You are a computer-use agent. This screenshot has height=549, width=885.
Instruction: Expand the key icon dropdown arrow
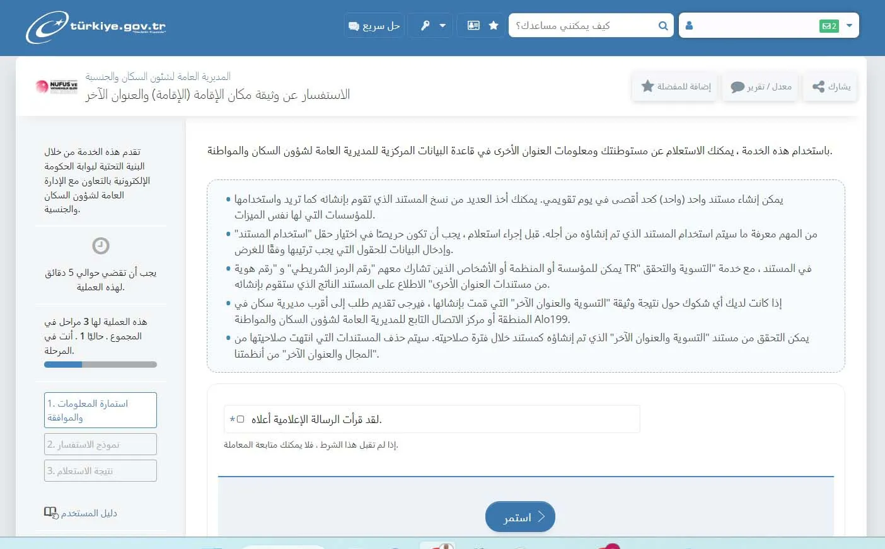click(442, 26)
